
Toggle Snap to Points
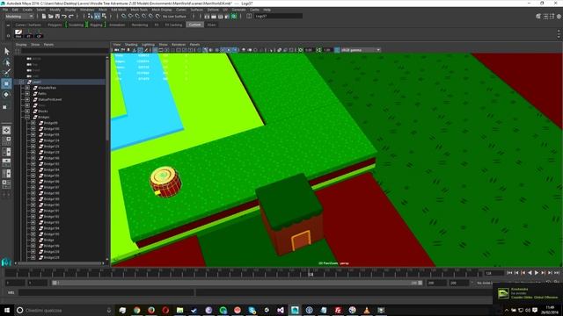[137, 16]
